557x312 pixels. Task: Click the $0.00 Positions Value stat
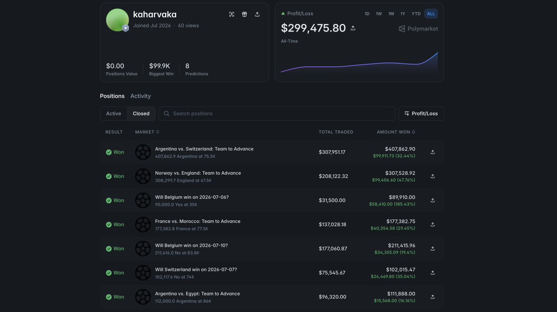pyautogui.click(x=122, y=69)
